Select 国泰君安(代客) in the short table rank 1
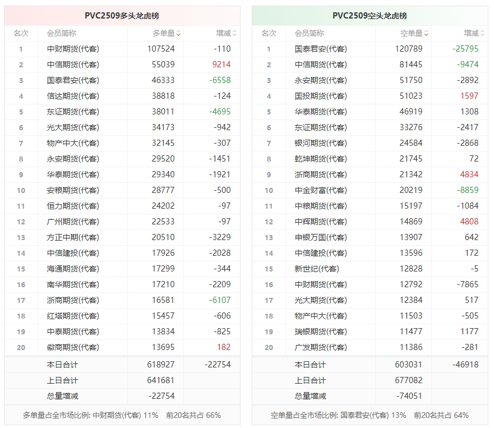 321,49
